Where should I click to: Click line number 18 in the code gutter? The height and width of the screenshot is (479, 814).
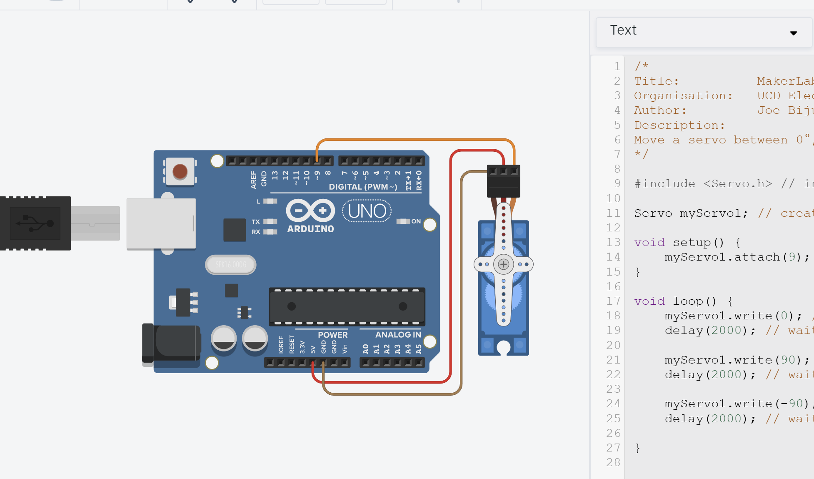(x=613, y=316)
